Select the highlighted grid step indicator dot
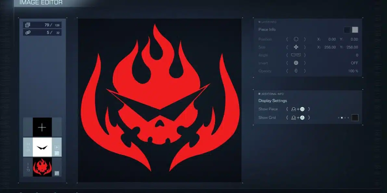Viewport: 387px width, 193px height. [x=342, y=118]
